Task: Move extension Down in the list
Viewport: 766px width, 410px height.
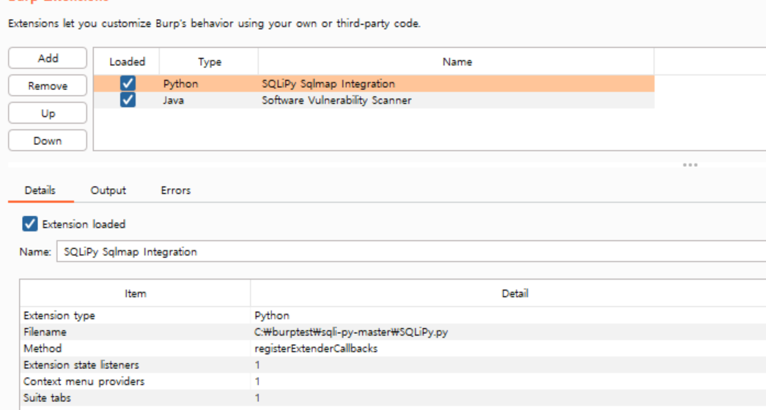Action: pyautogui.click(x=48, y=141)
